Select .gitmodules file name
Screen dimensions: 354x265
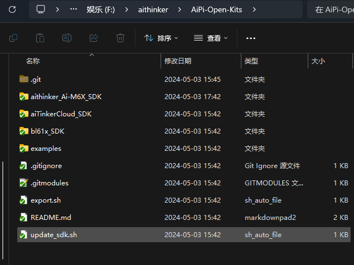(x=50, y=183)
